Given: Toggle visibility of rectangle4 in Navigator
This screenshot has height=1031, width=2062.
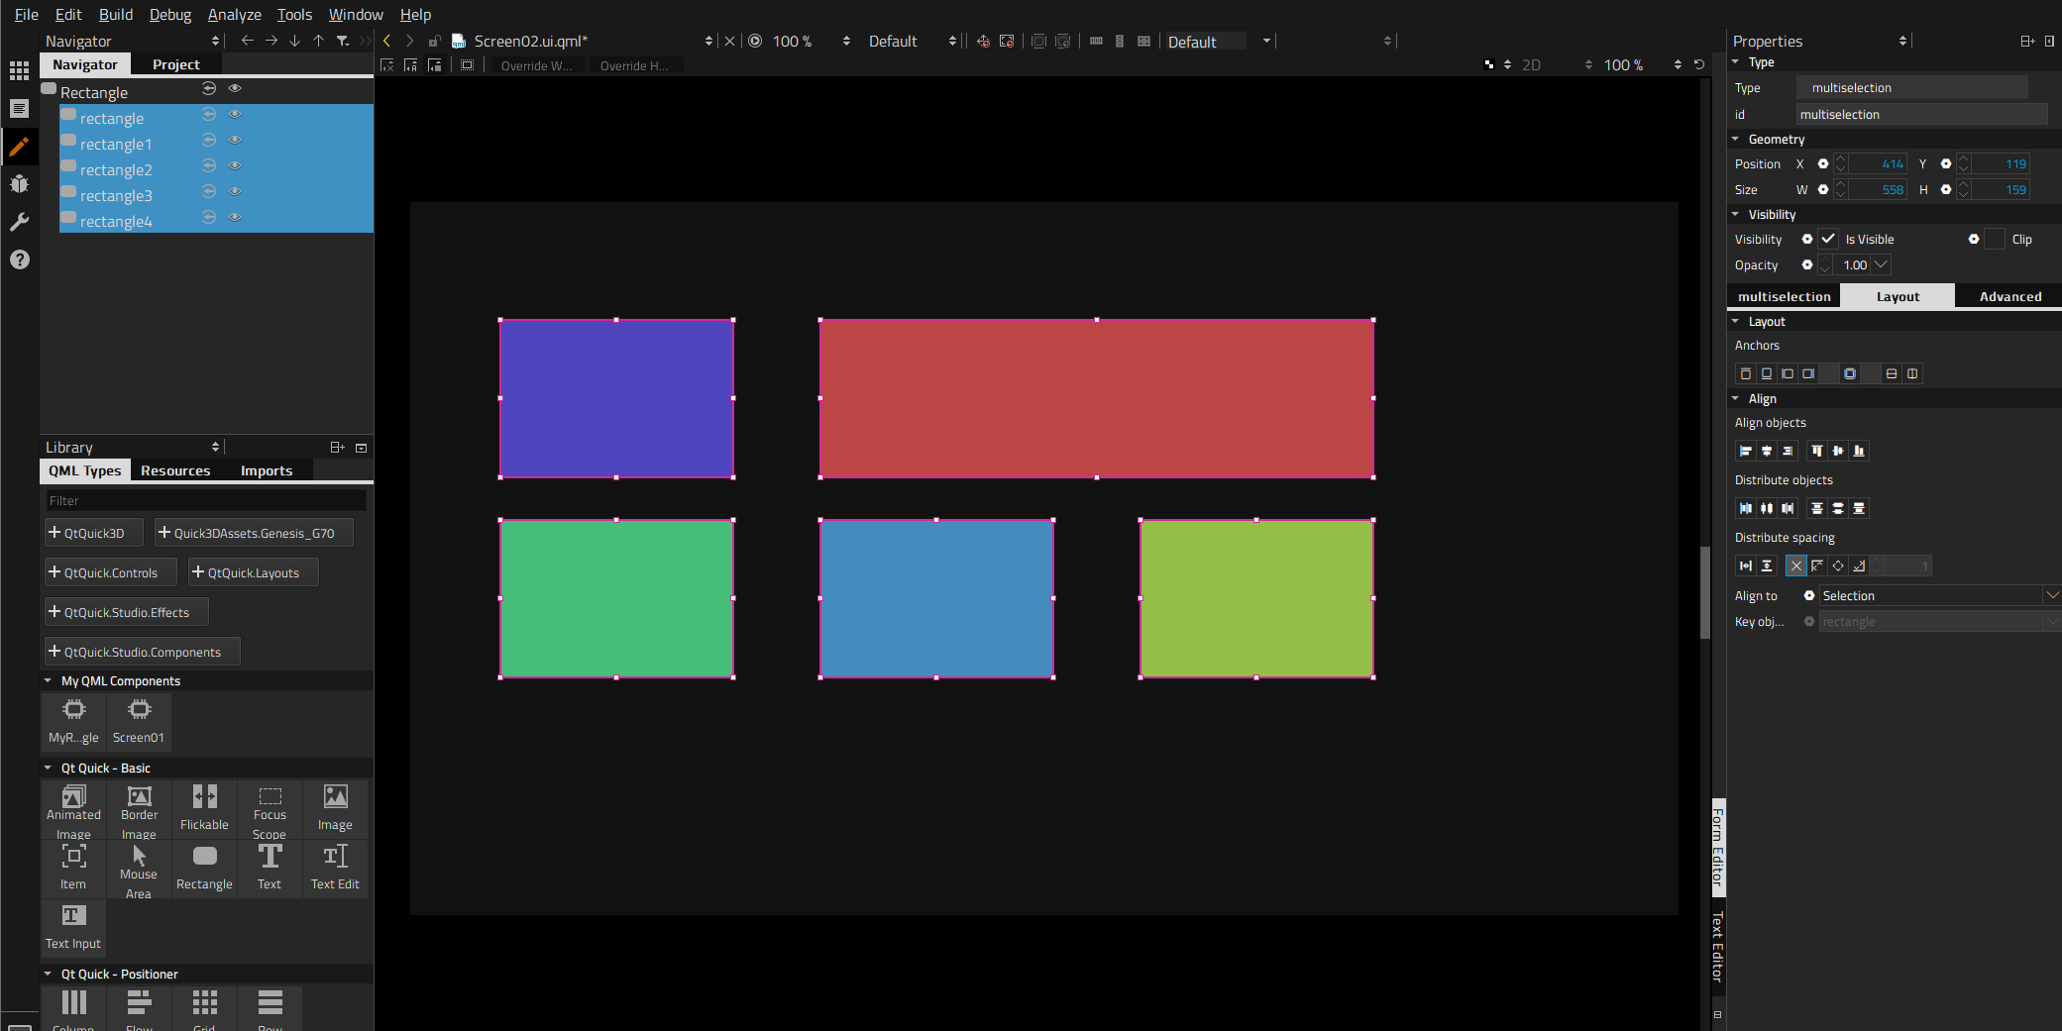Looking at the screenshot, I should coord(235,217).
